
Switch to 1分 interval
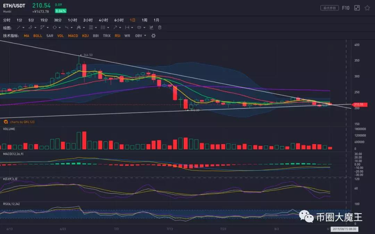(19, 20)
